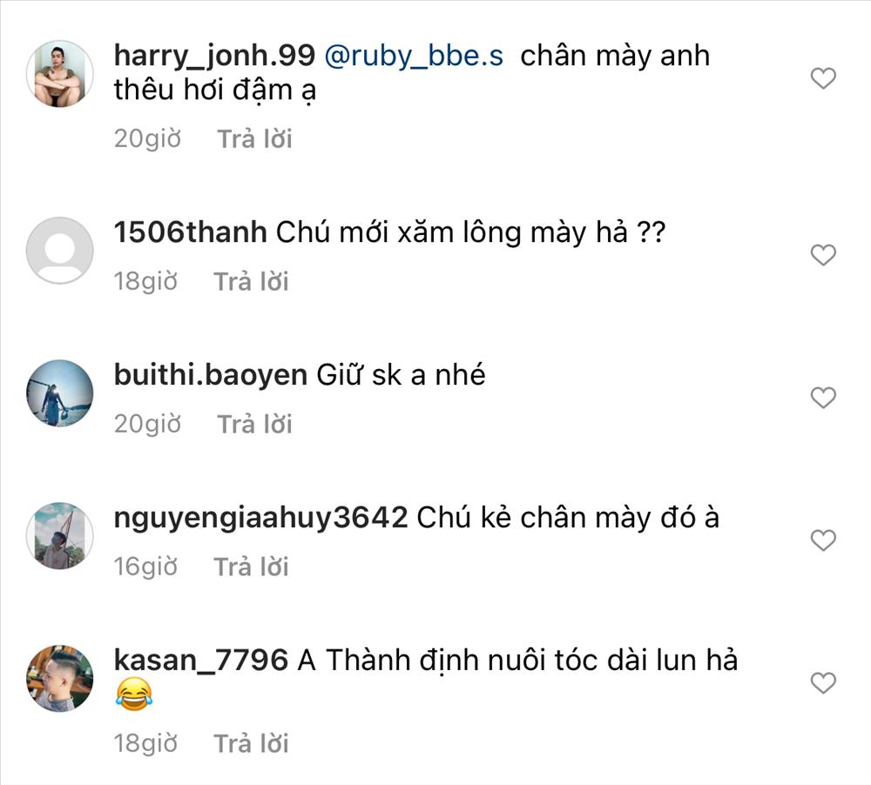The image size is (871, 785).
Task: Open harry_jonh.99's profile picture
Action: pyautogui.click(x=60, y=73)
